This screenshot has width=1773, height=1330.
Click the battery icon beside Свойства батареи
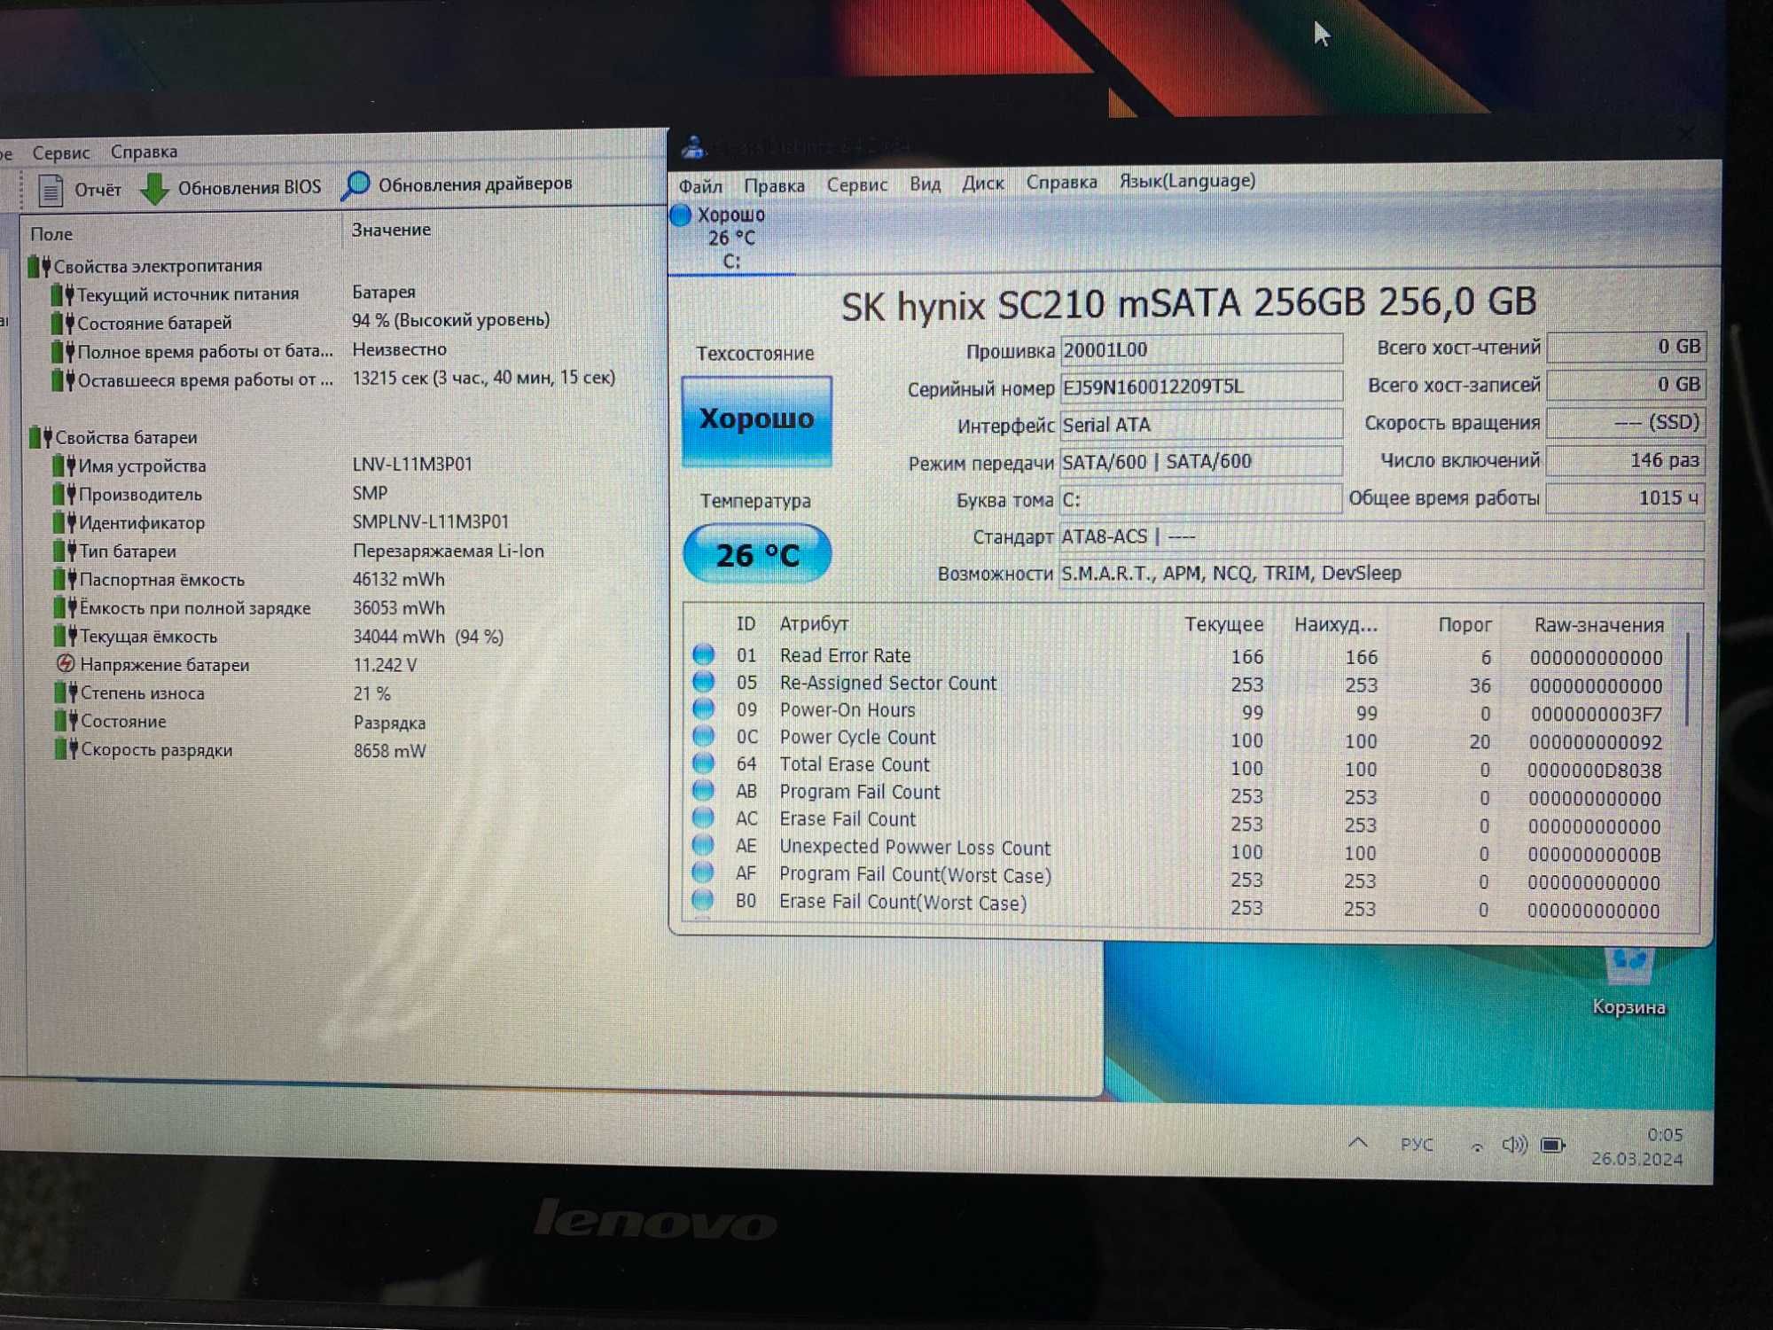click(x=40, y=436)
